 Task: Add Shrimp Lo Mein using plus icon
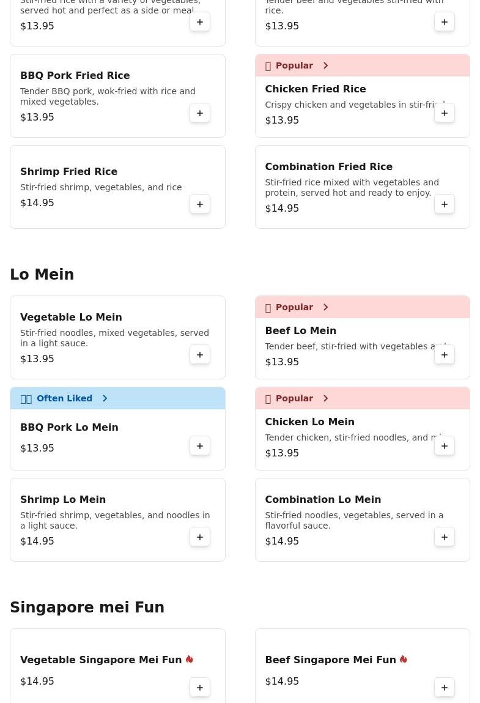200,537
